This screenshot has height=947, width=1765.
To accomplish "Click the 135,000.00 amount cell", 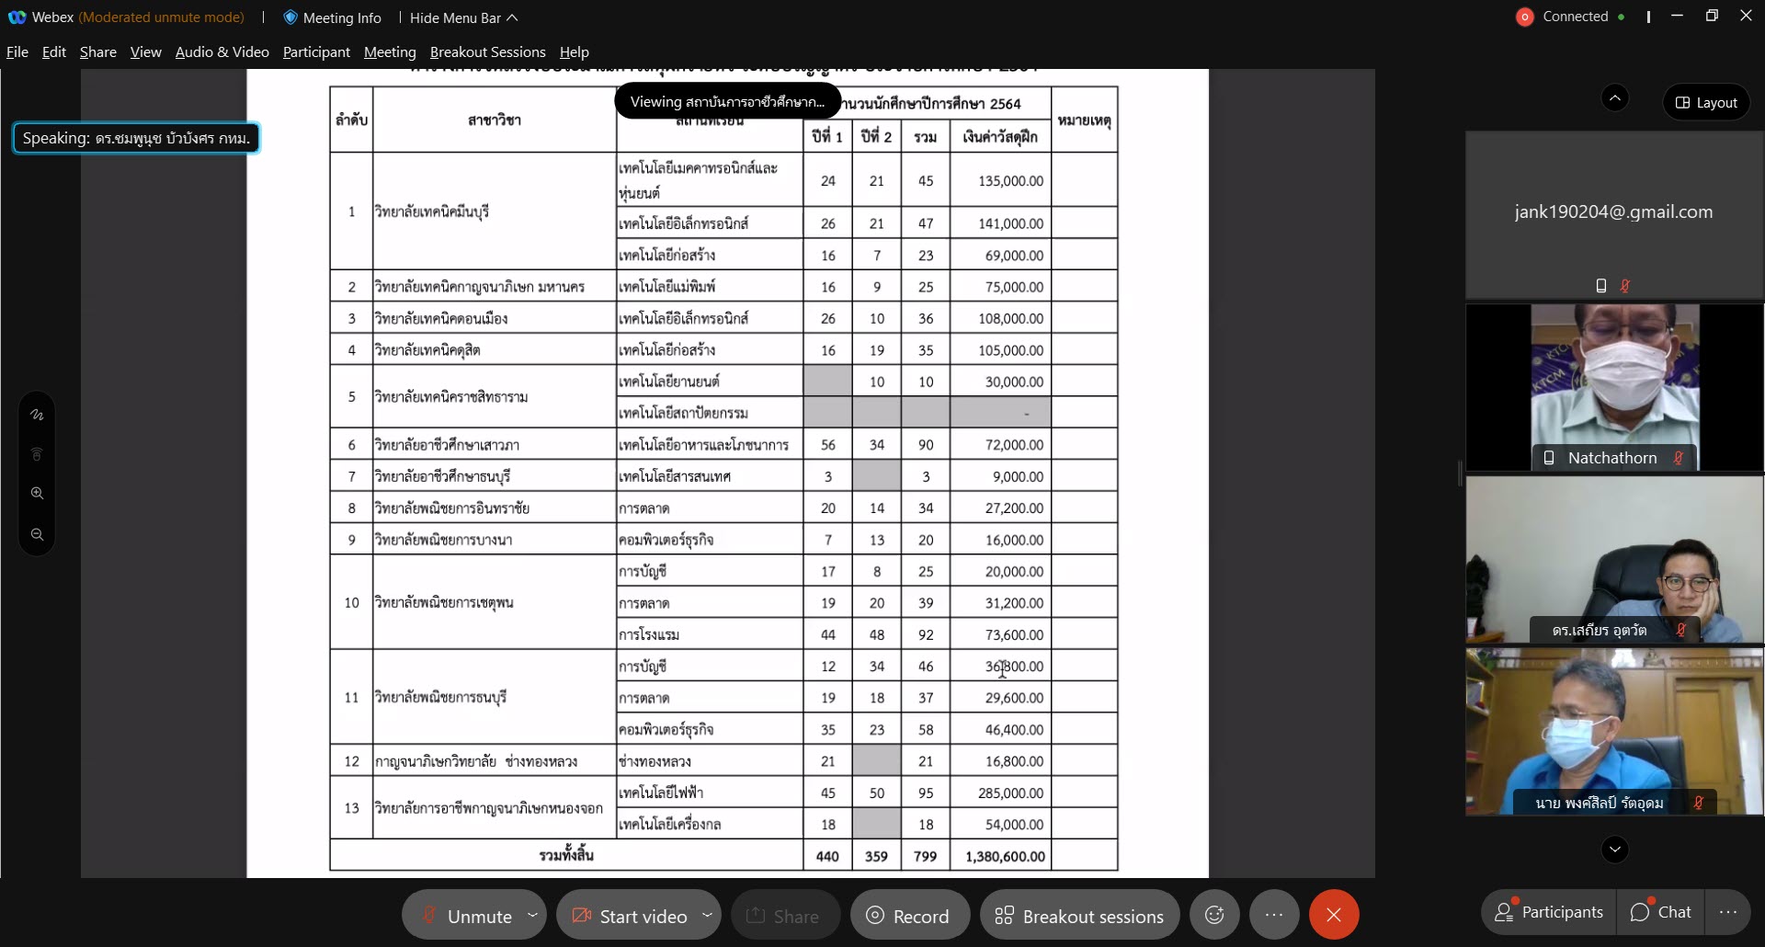I will click(1001, 181).
